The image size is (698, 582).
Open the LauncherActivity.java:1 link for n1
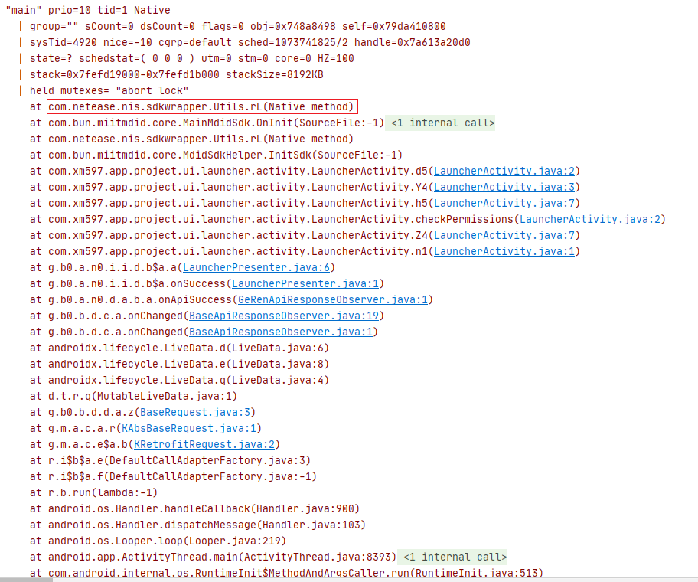[x=504, y=252]
